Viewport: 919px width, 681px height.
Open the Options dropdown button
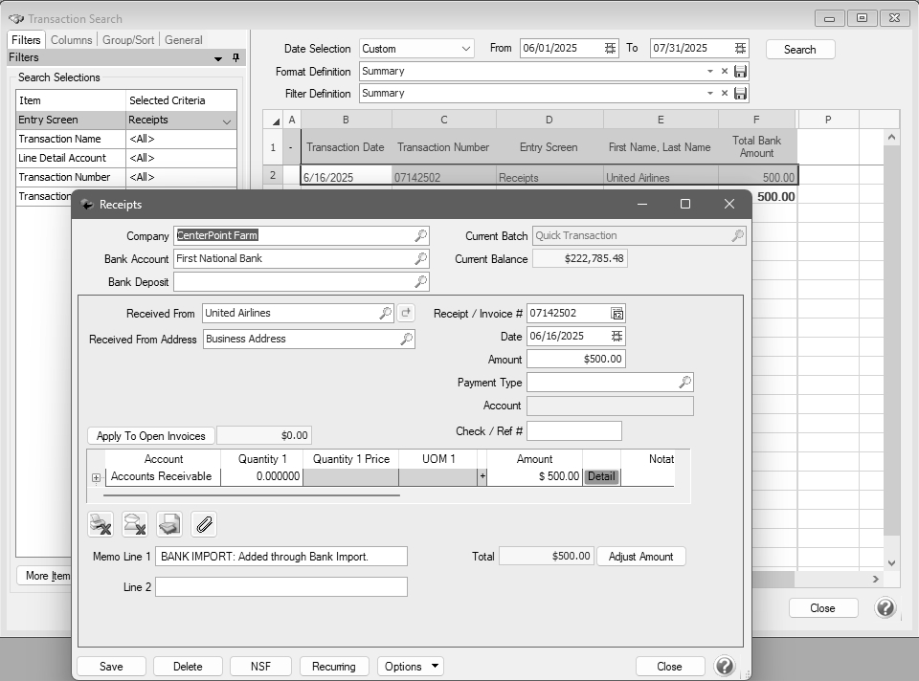[x=410, y=666]
